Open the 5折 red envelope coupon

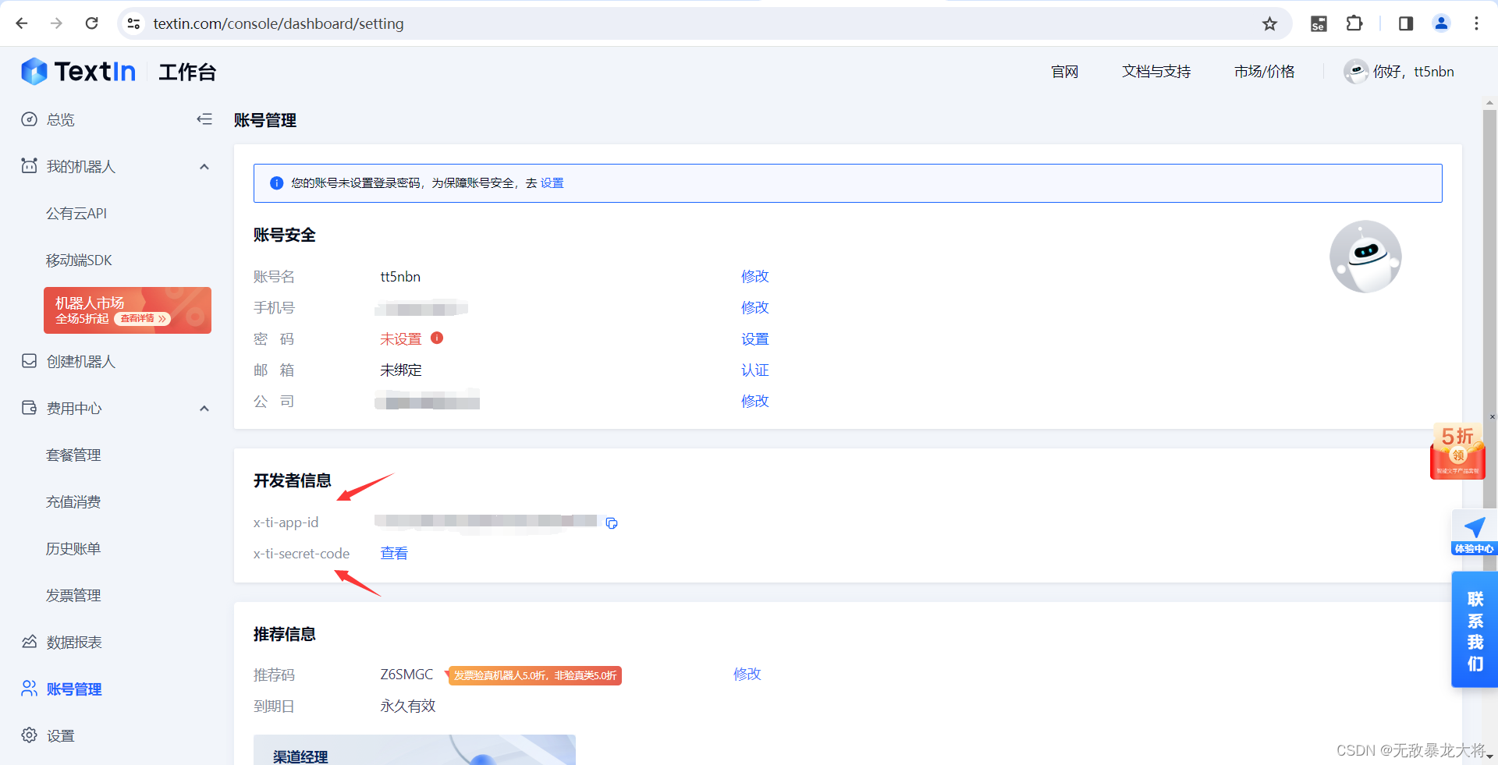coord(1457,452)
